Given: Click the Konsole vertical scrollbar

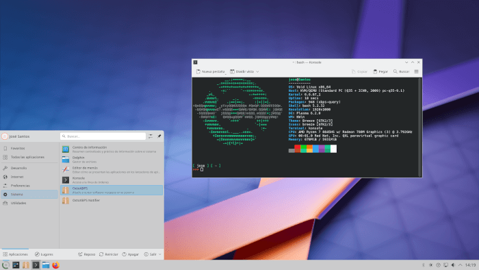Looking at the screenshot, I should point(420,127).
